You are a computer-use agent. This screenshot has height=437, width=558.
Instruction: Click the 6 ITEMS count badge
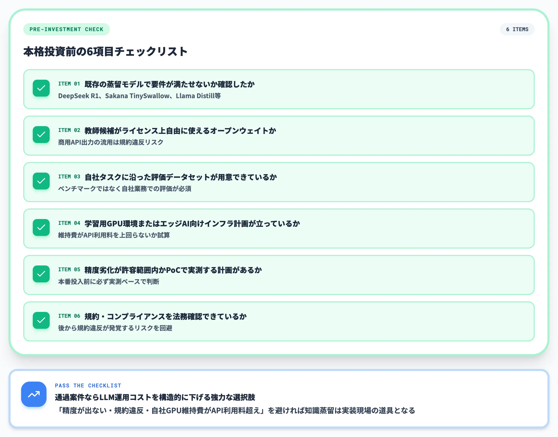pyautogui.click(x=517, y=29)
